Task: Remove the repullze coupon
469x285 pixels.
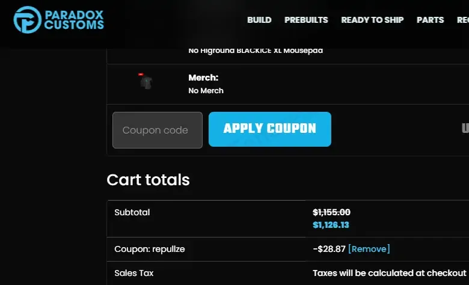Action: (x=369, y=249)
